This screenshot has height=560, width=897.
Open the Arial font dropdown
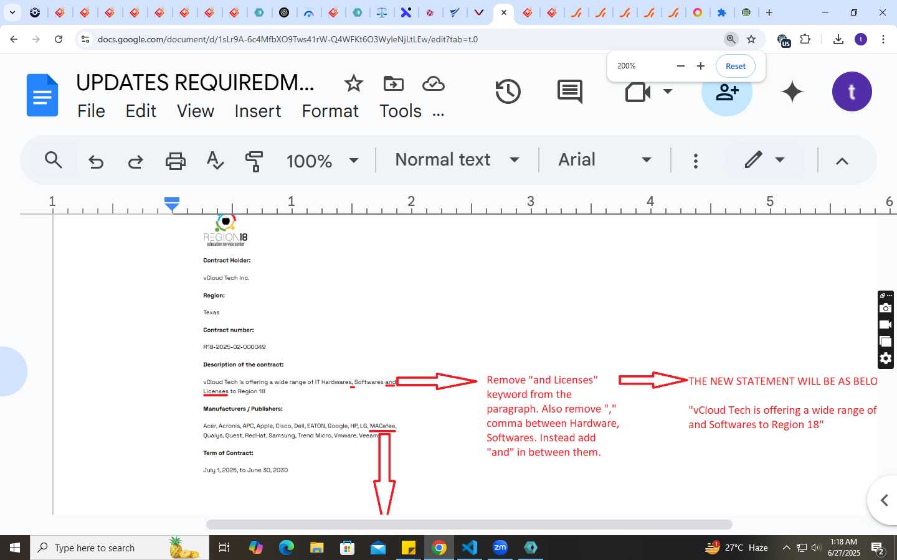click(604, 160)
